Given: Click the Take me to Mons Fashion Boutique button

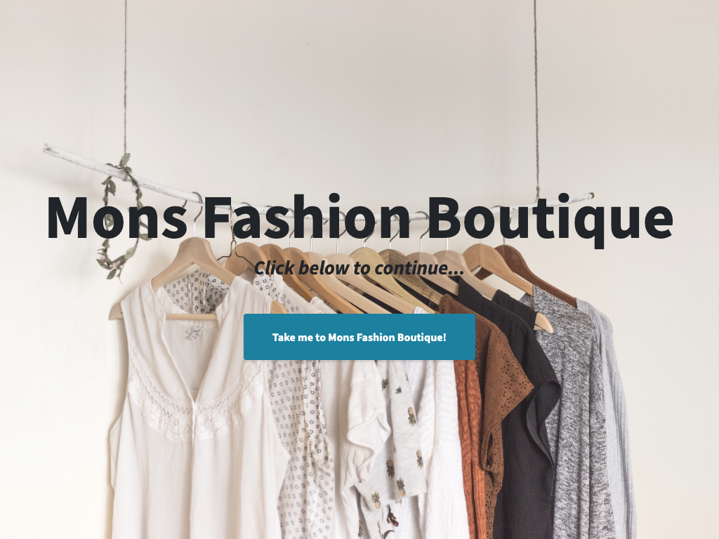Looking at the screenshot, I should tap(359, 337).
